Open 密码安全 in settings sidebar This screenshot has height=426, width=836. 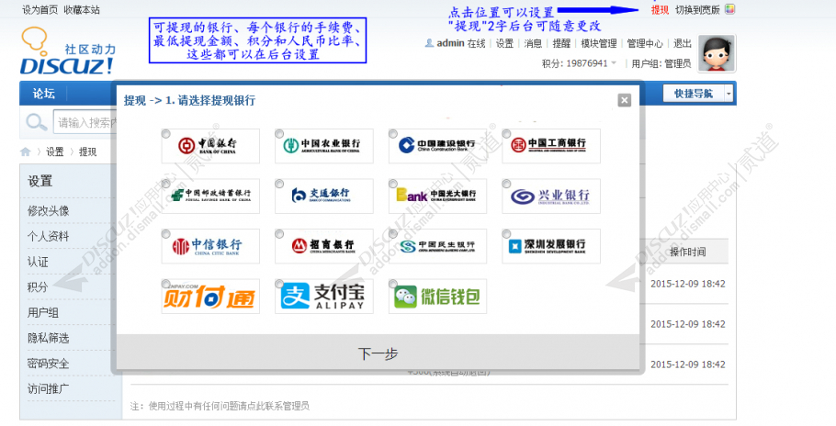[x=49, y=364]
